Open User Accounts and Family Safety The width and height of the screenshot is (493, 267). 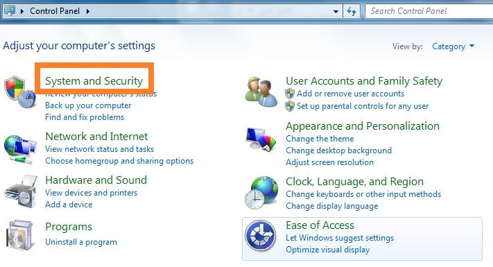[x=364, y=81]
